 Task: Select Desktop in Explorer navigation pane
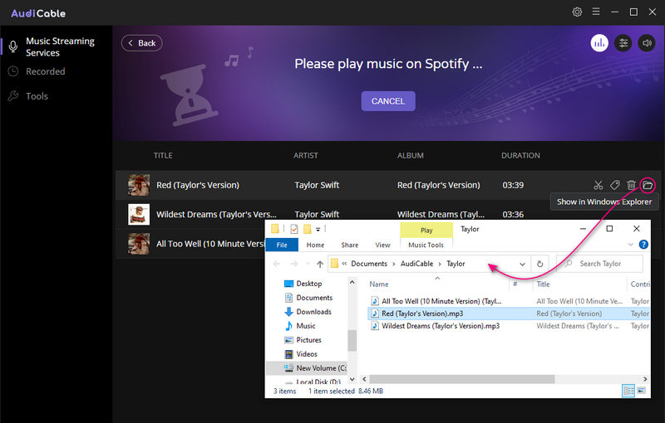(x=303, y=284)
